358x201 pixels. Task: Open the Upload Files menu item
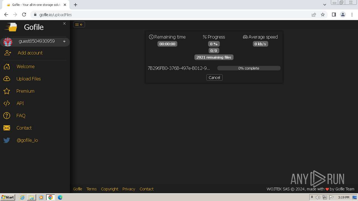pyautogui.click(x=29, y=79)
